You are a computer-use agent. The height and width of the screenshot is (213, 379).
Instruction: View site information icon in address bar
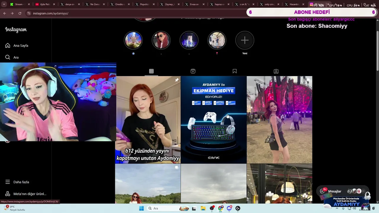point(29,13)
